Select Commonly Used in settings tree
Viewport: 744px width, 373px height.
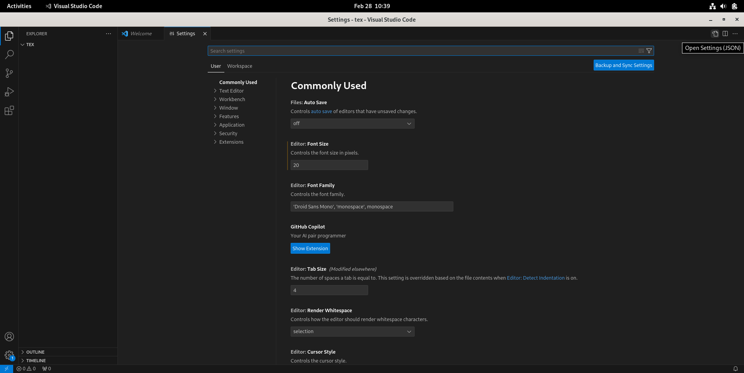[x=238, y=83]
